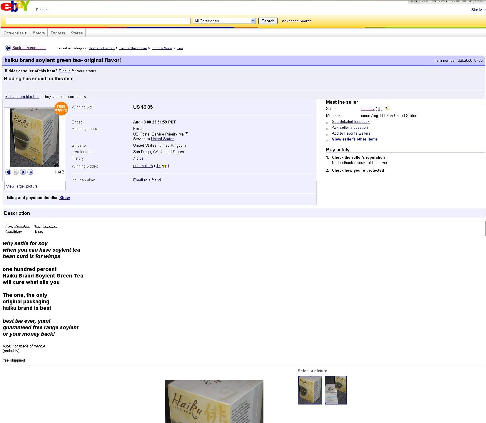The image size is (486, 423).
Task: Show listing and payment details
Action: 65,198
